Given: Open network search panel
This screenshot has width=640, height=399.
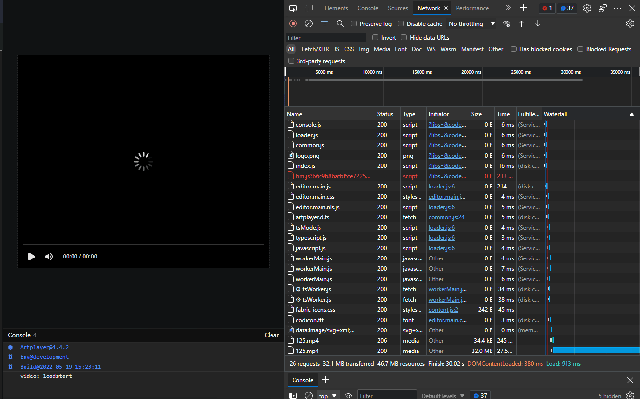Looking at the screenshot, I should tap(340, 23).
